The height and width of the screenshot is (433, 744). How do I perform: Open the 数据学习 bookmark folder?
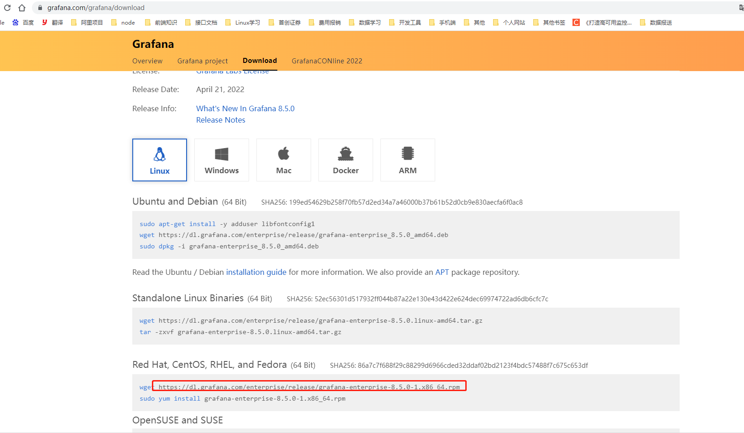[x=365, y=22]
